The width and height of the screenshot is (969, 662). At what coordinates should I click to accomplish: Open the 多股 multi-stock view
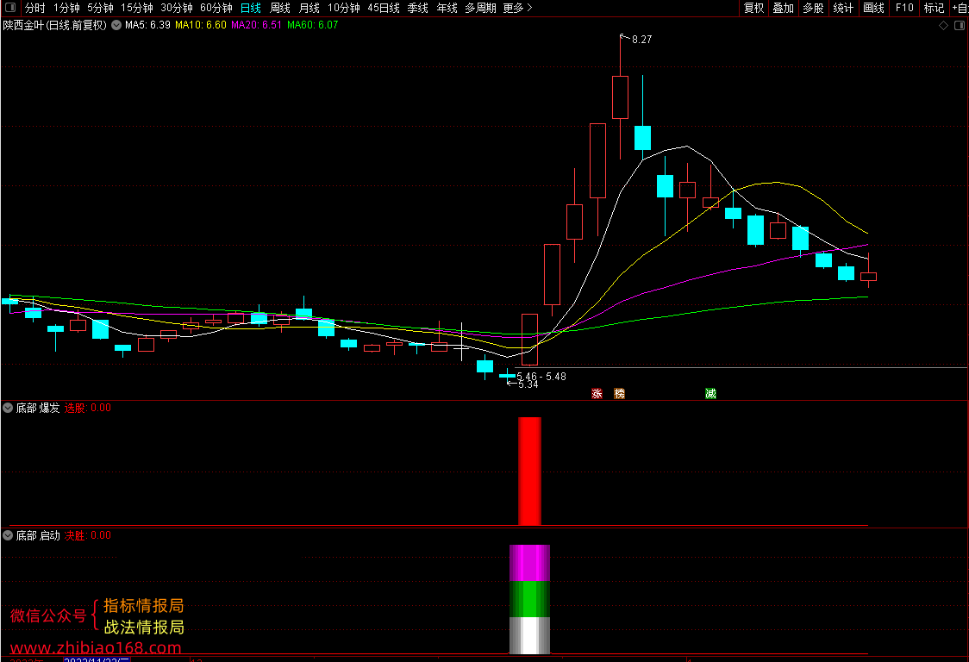click(x=813, y=8)
